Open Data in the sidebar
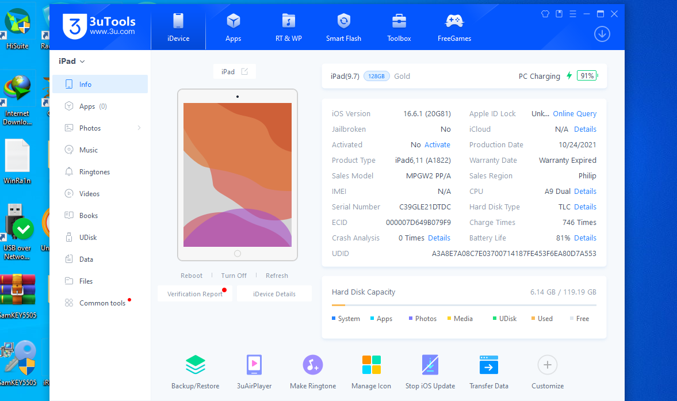This screenshot has width=677, height=401. (x=100, y=259)
